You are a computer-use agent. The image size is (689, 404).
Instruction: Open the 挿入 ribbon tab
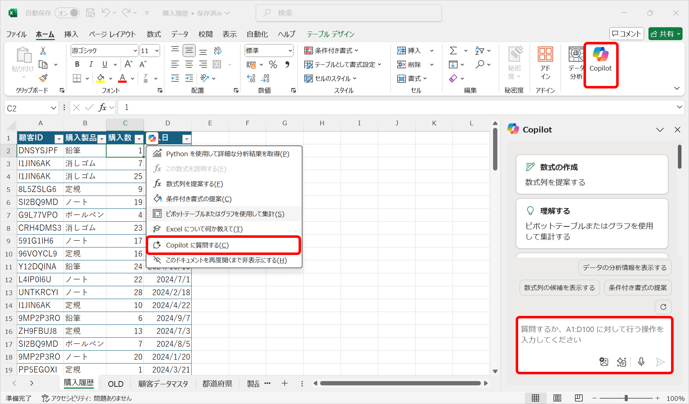(71, 34)
